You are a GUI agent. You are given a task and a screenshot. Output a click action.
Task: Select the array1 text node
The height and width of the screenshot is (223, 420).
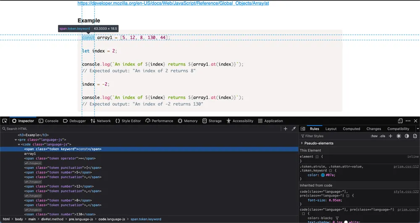click(30, 154)
